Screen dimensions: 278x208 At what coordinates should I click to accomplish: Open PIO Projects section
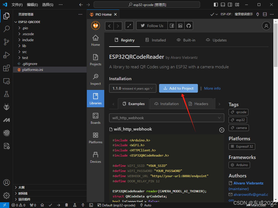click(96, 60)
